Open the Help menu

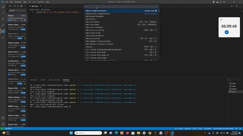point(47,2)
